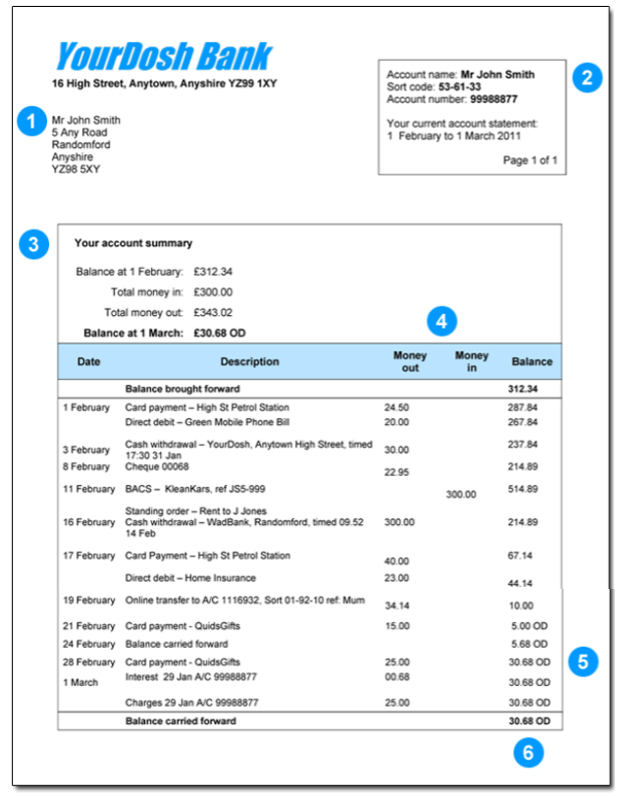Click the Your account summary heading
The height and width of the screenshot is (796, 622).
click(133, 243)
